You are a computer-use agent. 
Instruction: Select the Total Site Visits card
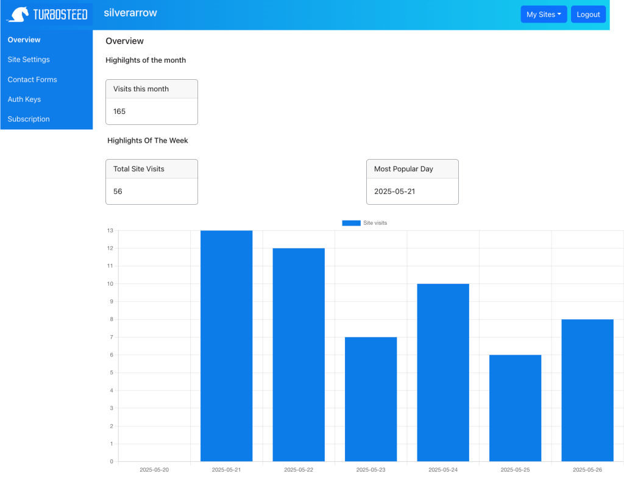[152, 182]
